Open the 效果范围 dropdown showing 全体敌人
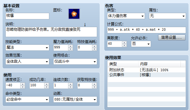The height and width of the screenshot is (110, 190). click(x=27, y=62)
